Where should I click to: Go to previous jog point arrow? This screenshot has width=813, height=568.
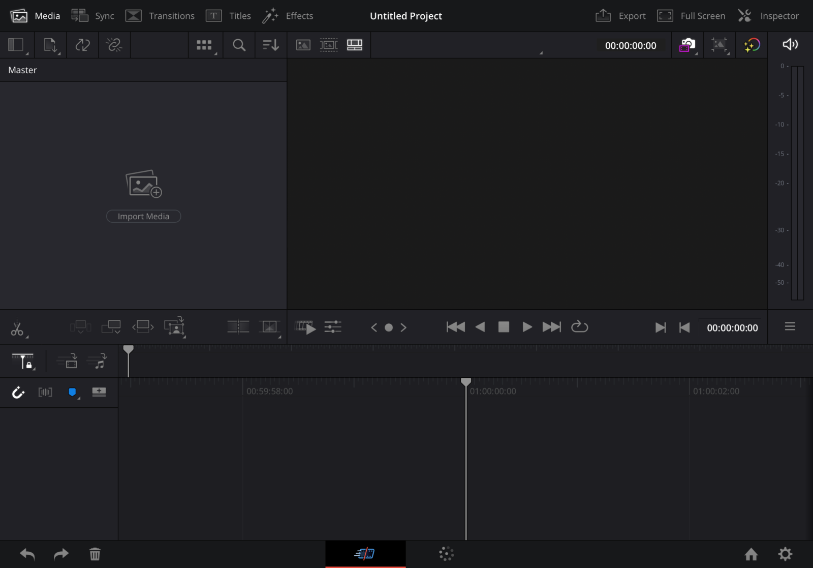374,327
